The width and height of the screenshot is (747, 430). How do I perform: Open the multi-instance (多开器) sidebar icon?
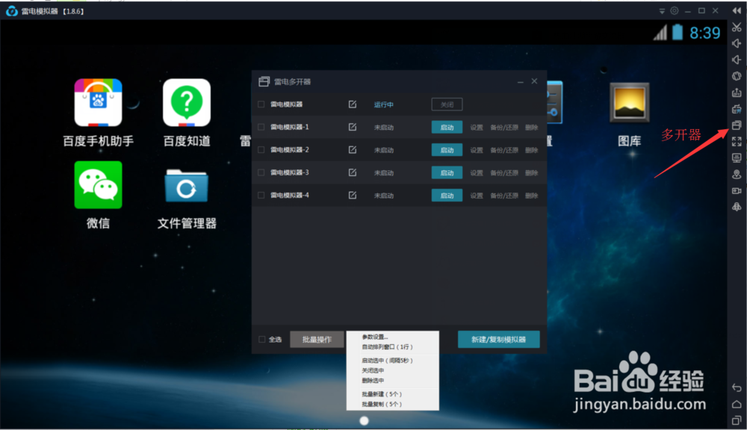click(737, 125)
